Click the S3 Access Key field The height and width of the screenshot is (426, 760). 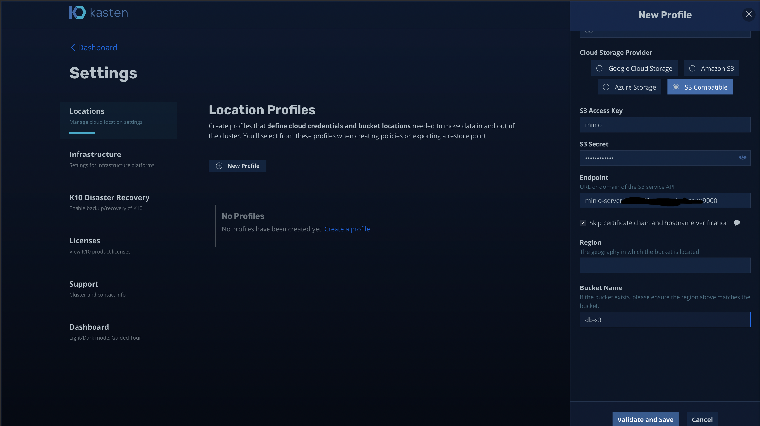pos(665,125)
